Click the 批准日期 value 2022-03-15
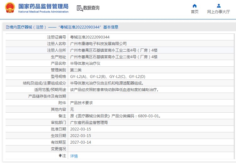Screen dimensions: 236x163 (81, 129)
